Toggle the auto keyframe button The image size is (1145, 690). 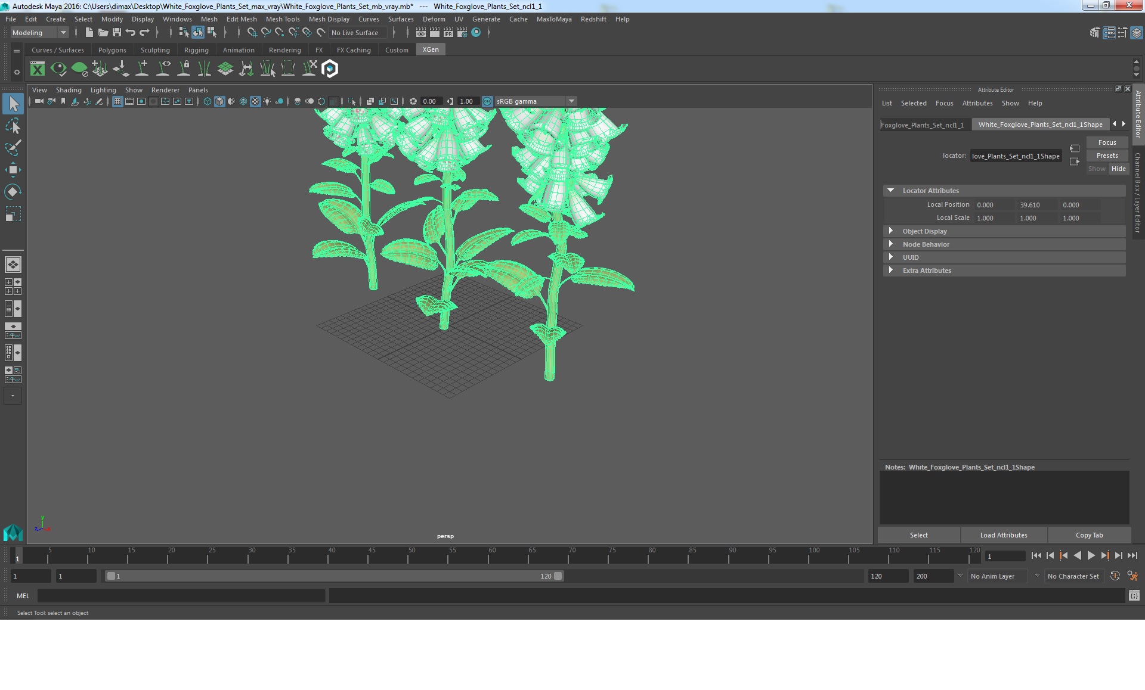click(1115, 576)
